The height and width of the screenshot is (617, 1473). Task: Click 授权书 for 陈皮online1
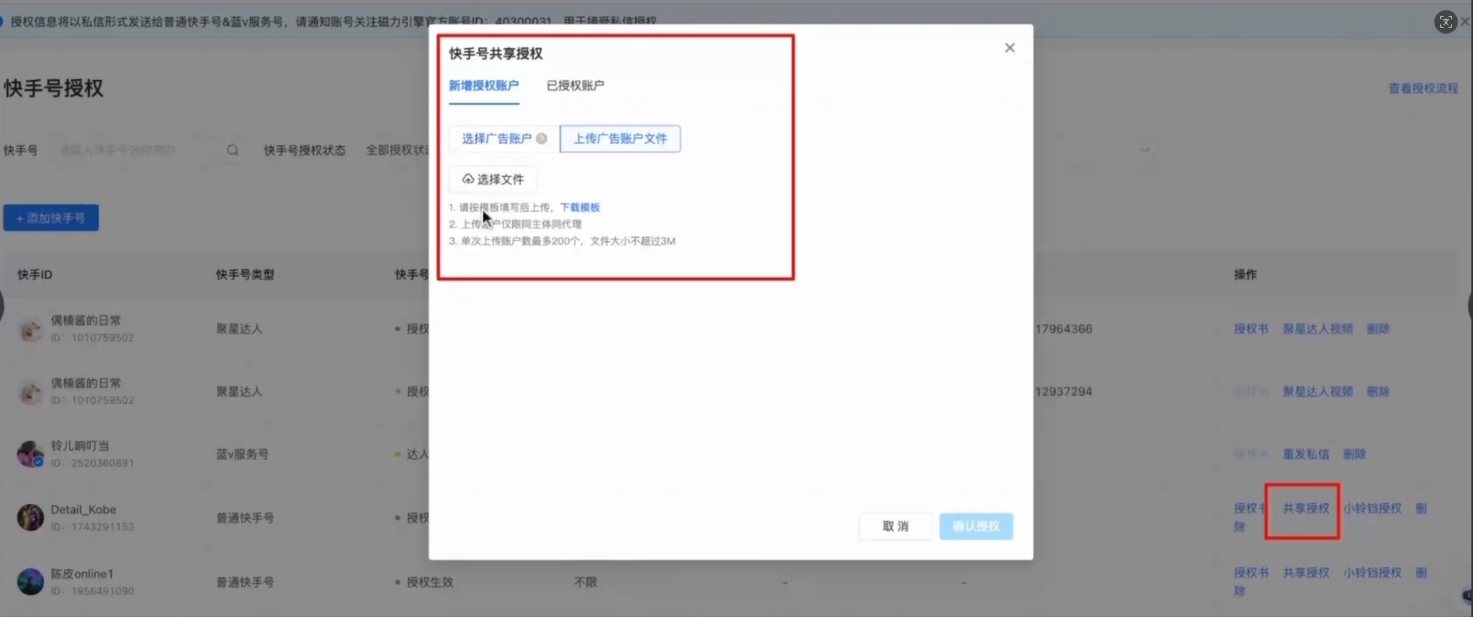point(1251,573)
